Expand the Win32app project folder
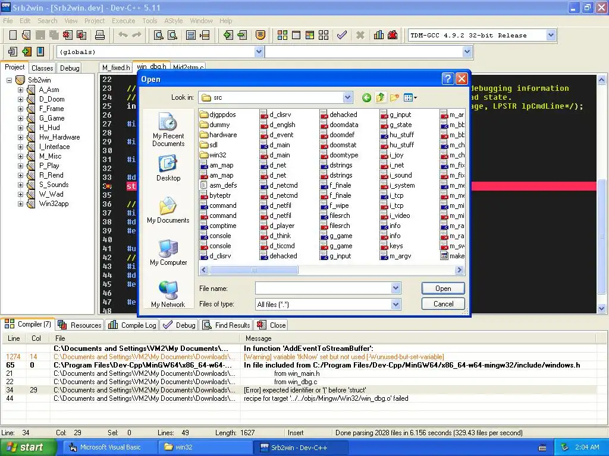The width and height of the screenshot is (609, 456). [x=20, y=204]
